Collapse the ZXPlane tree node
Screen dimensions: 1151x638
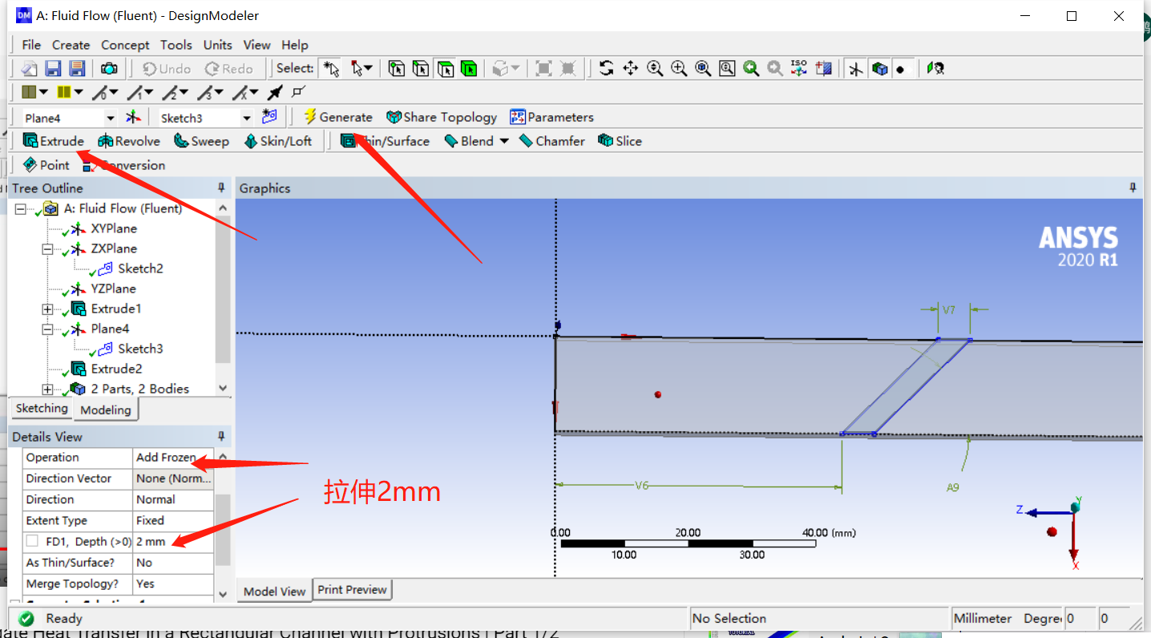(47, 249)
